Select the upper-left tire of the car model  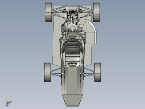49,12
